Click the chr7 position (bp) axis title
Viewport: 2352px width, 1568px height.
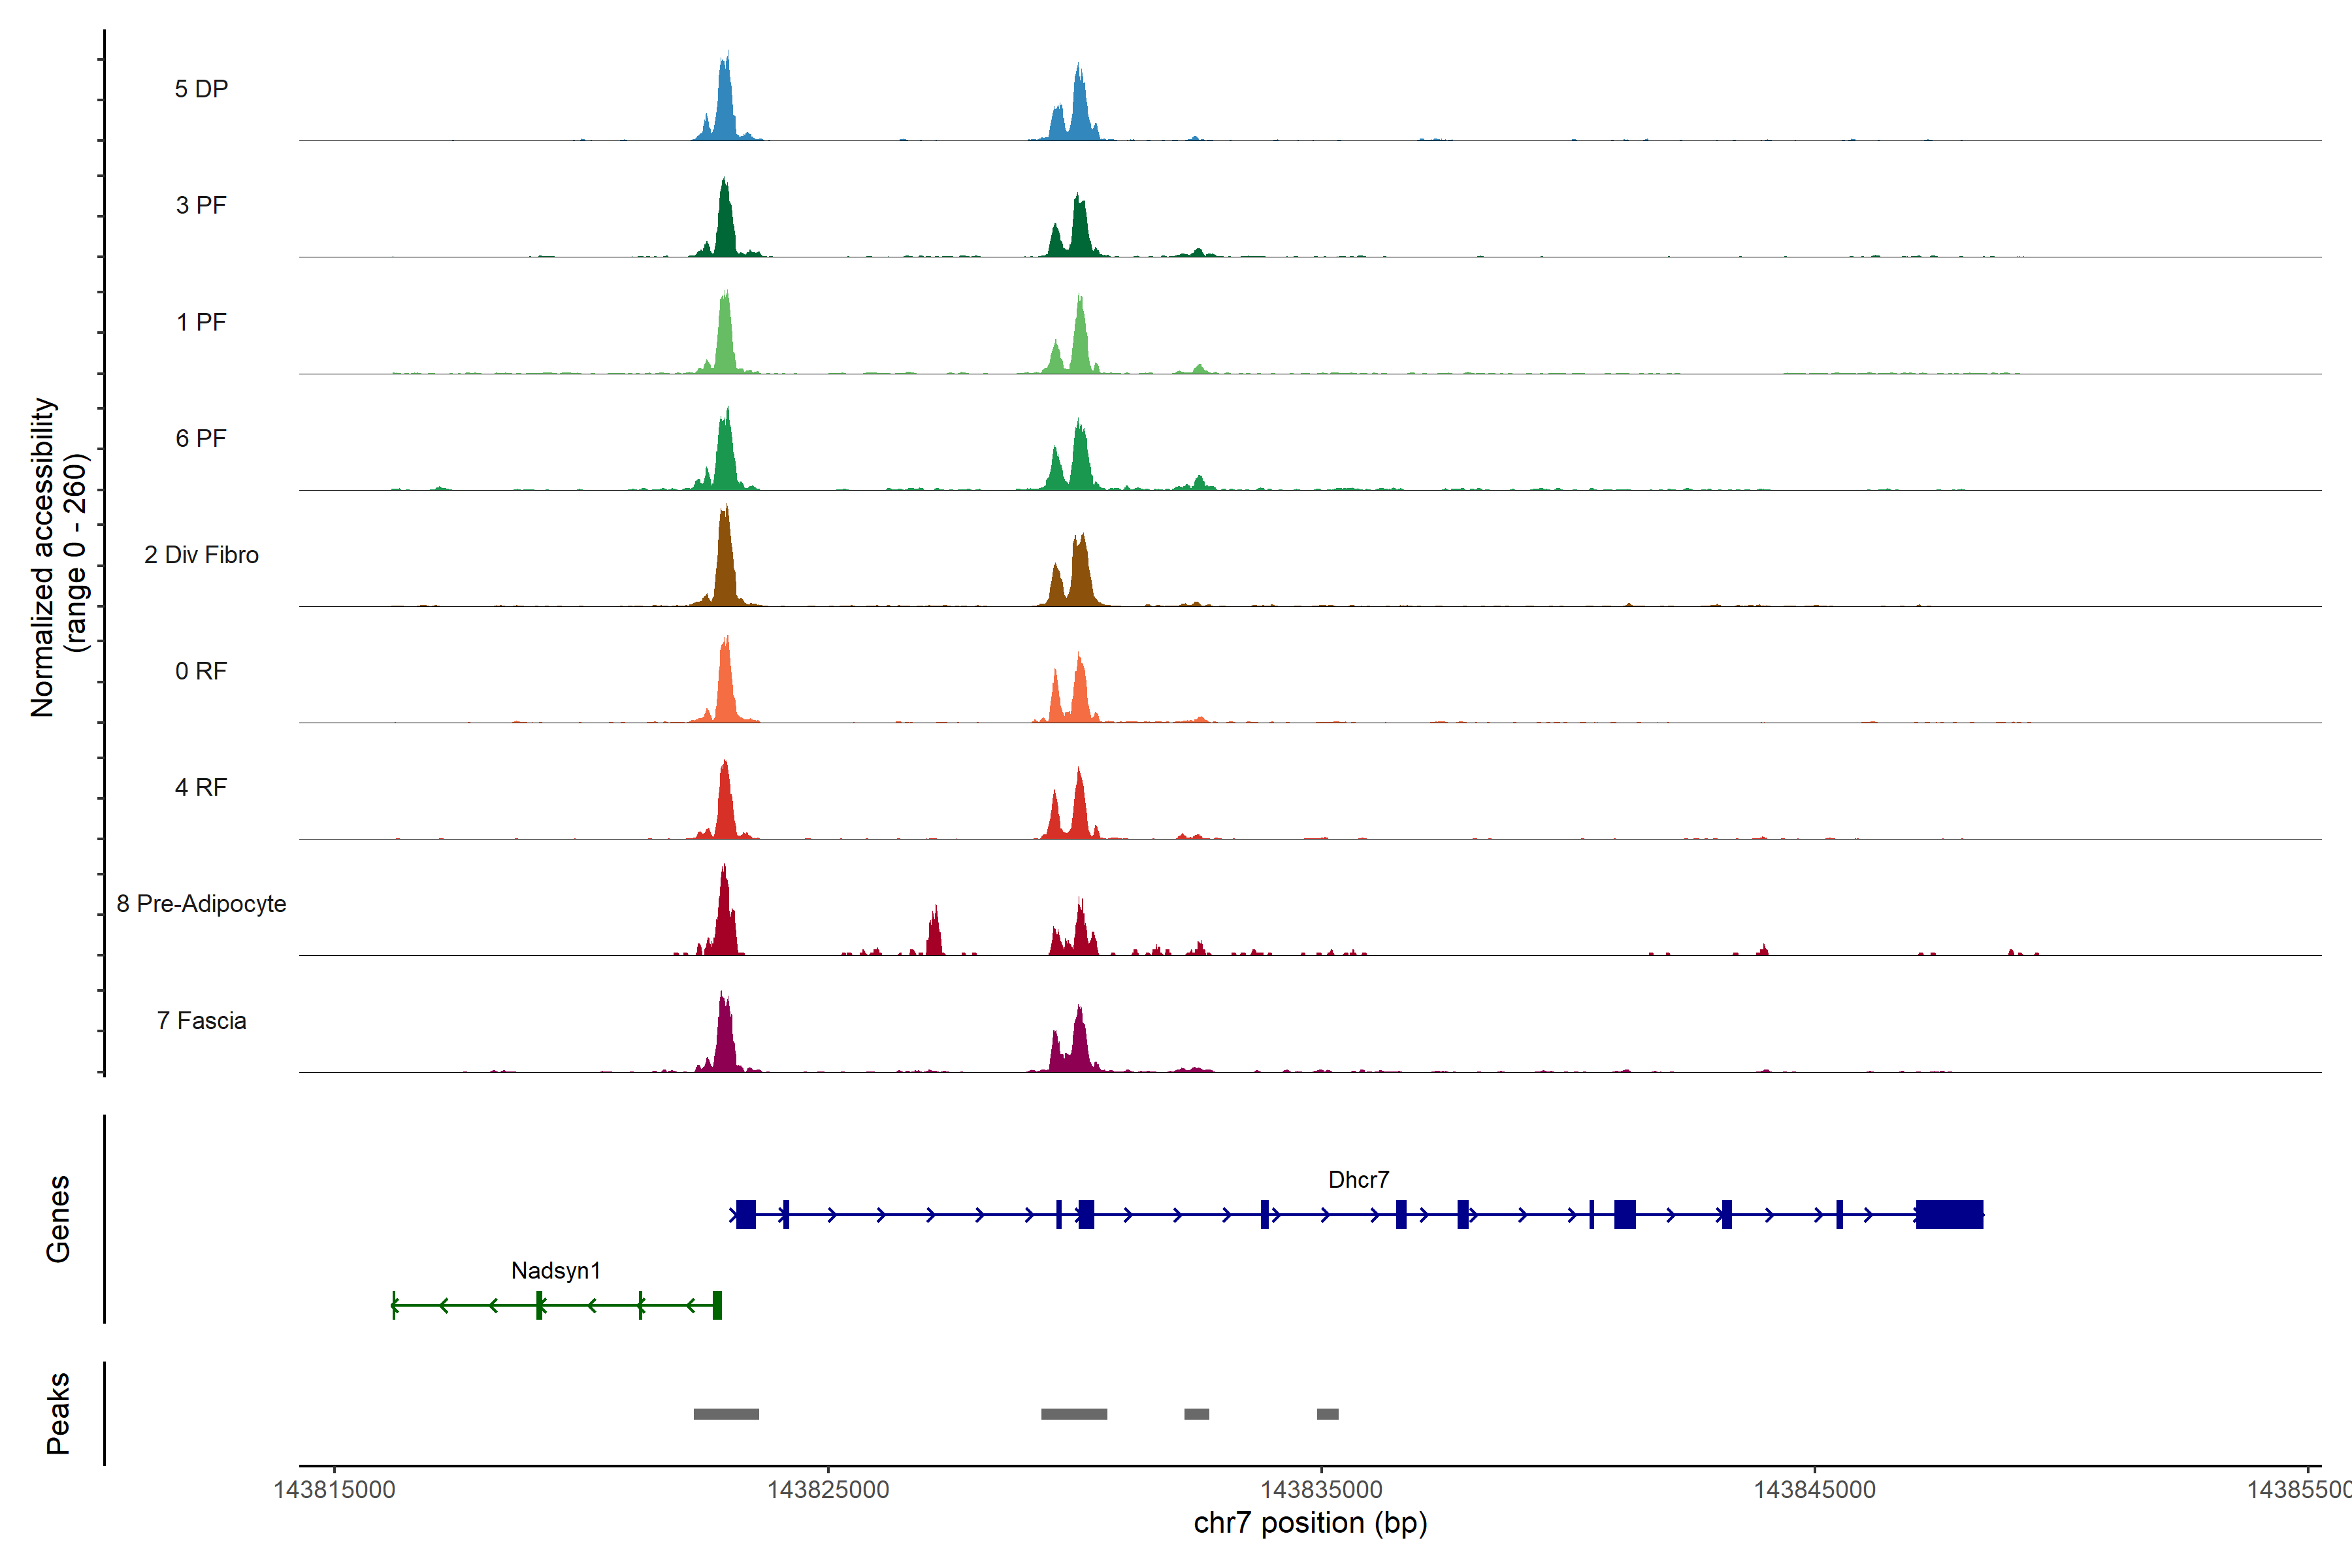click(x=1310, y=1524)
